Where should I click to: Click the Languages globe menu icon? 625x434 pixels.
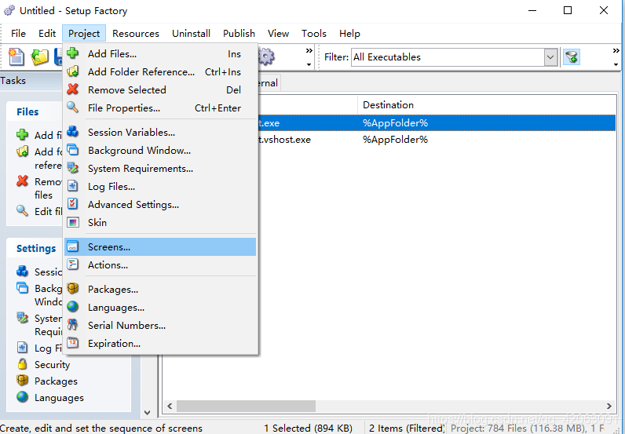(72, 307)
